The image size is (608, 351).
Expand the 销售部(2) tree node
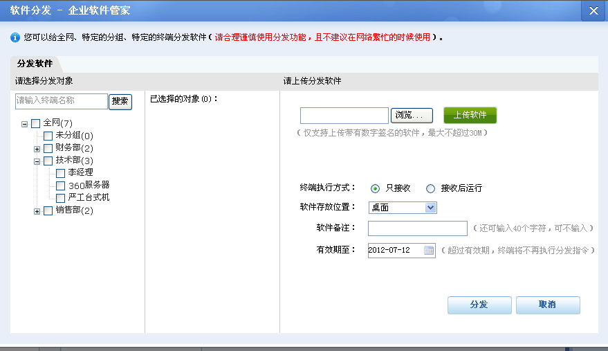tap(37, 210)
